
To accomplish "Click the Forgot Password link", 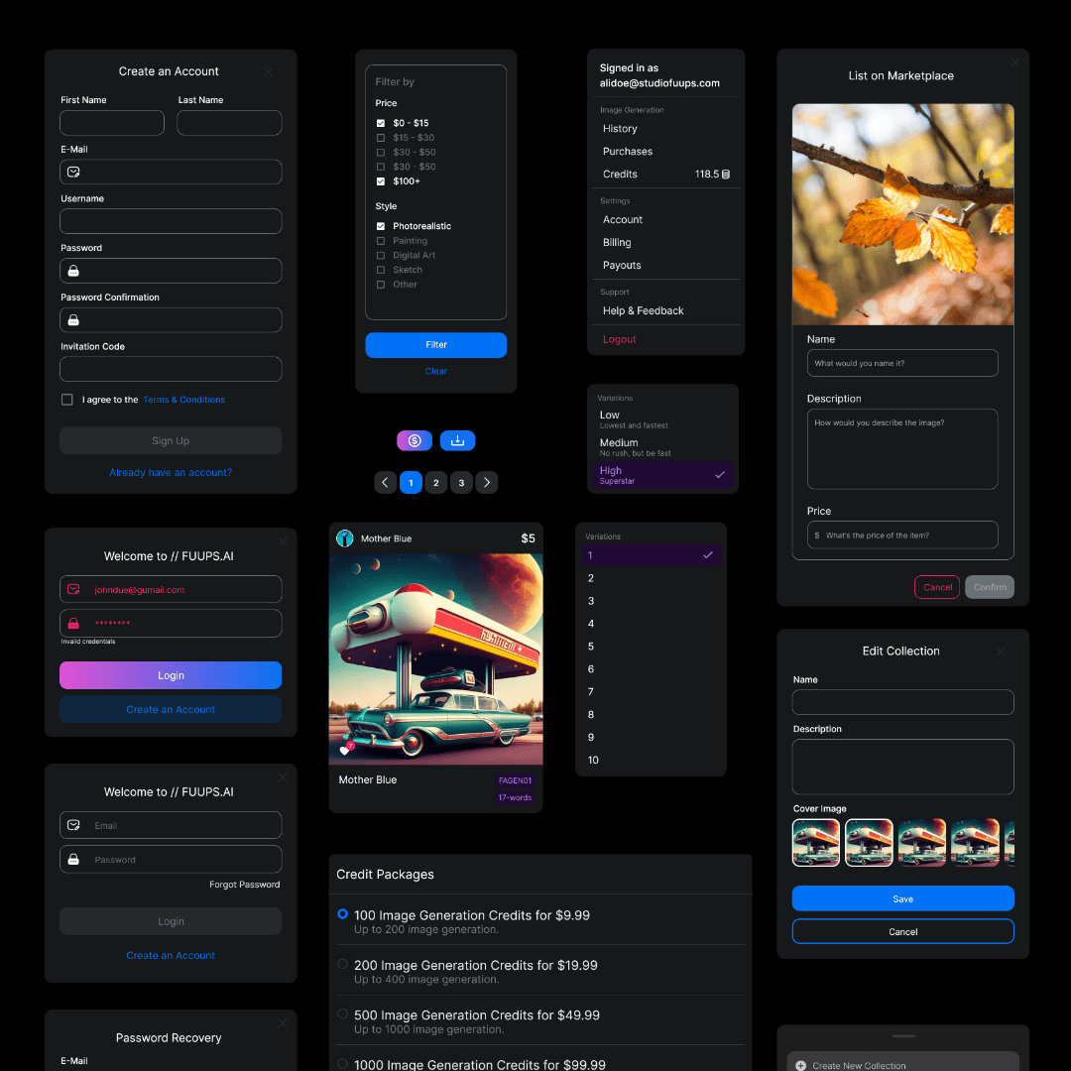I will coord(245,885).
